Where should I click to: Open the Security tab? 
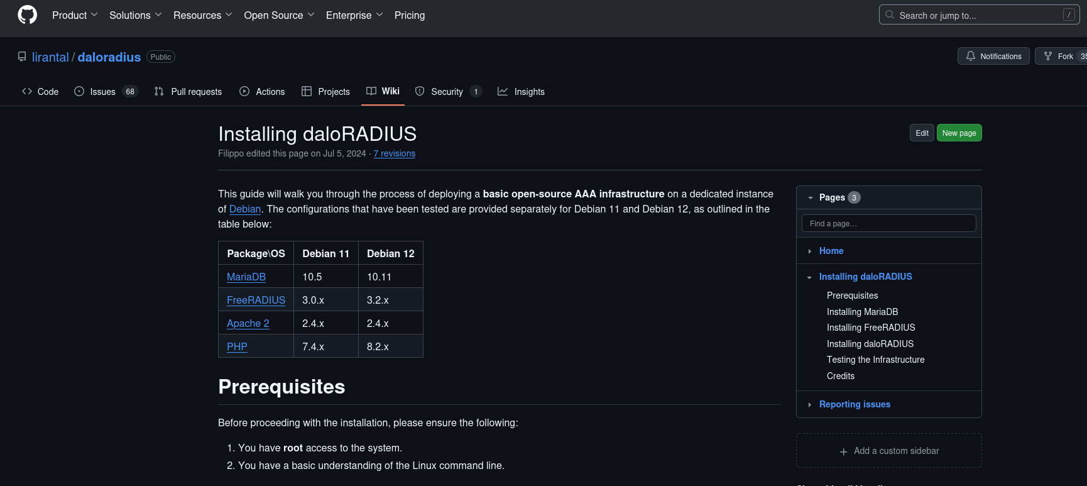tap(449, 91)
